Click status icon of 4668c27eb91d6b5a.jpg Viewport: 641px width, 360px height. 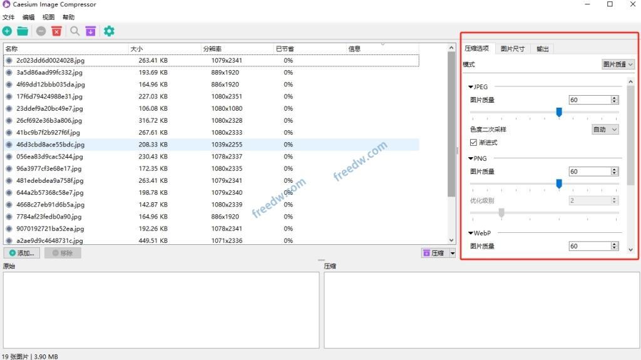[9, 205]
